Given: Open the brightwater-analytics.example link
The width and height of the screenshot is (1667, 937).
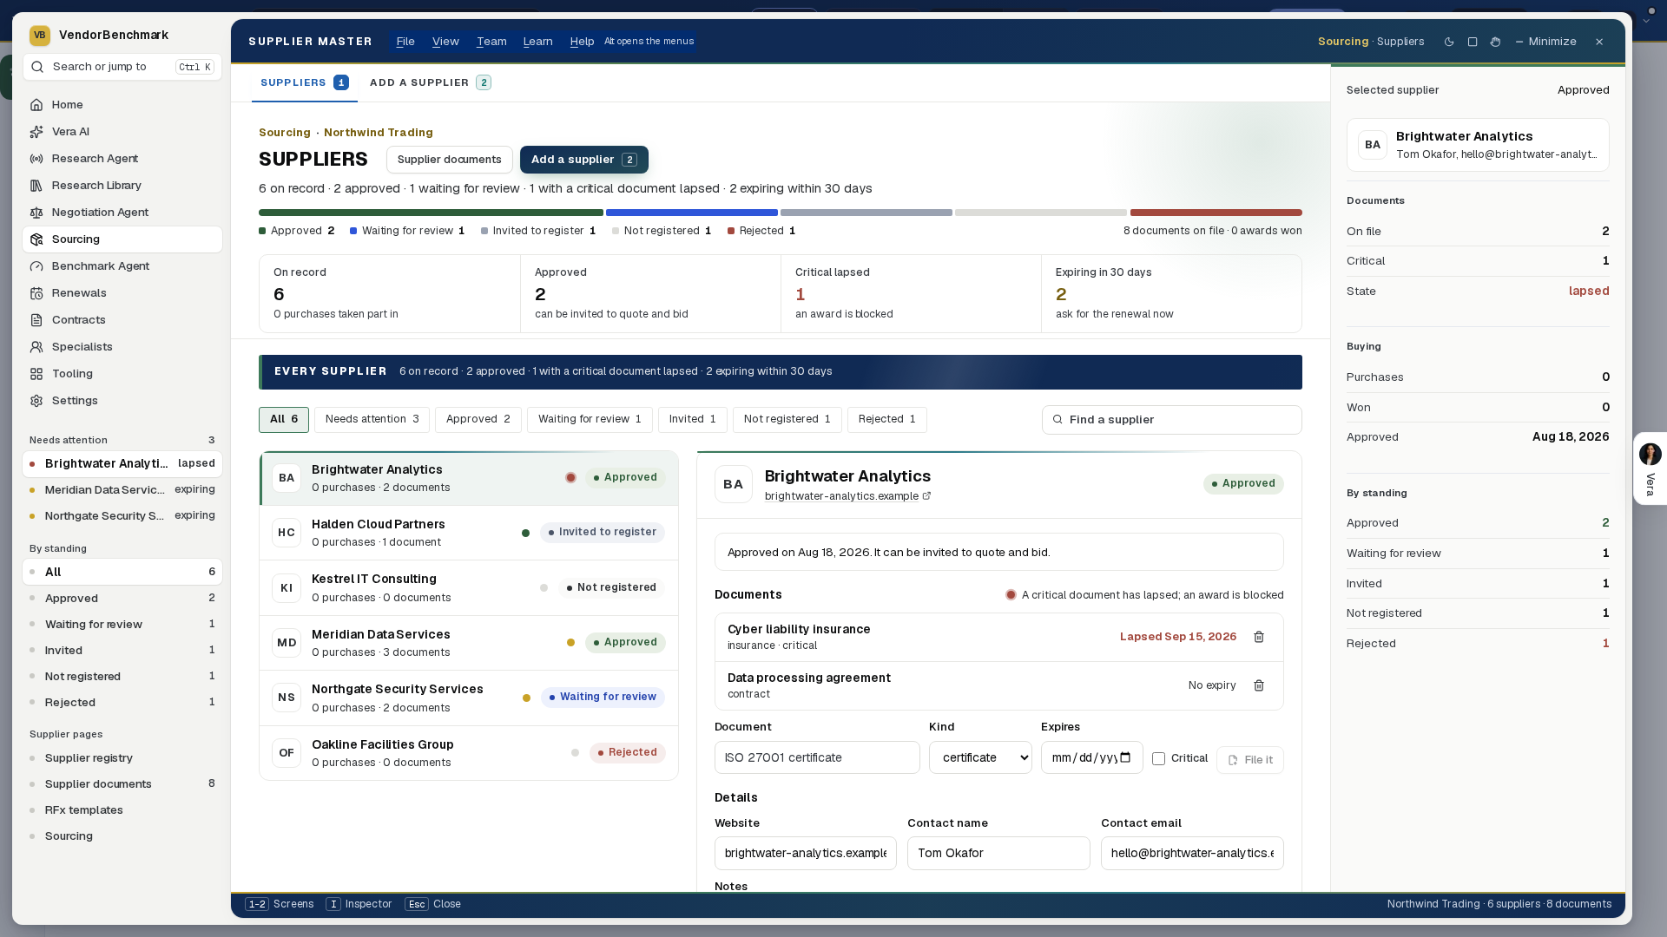Looking at the screenshot, I should point(841,496).
